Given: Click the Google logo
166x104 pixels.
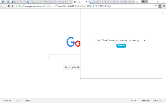Looking at the screenshot, I should click(x=73, y=42).
